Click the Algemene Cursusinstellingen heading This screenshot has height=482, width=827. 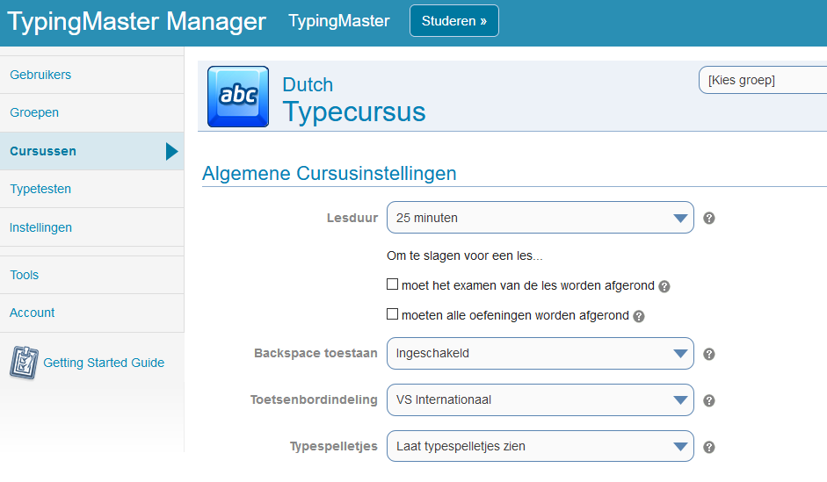(329, 173)
